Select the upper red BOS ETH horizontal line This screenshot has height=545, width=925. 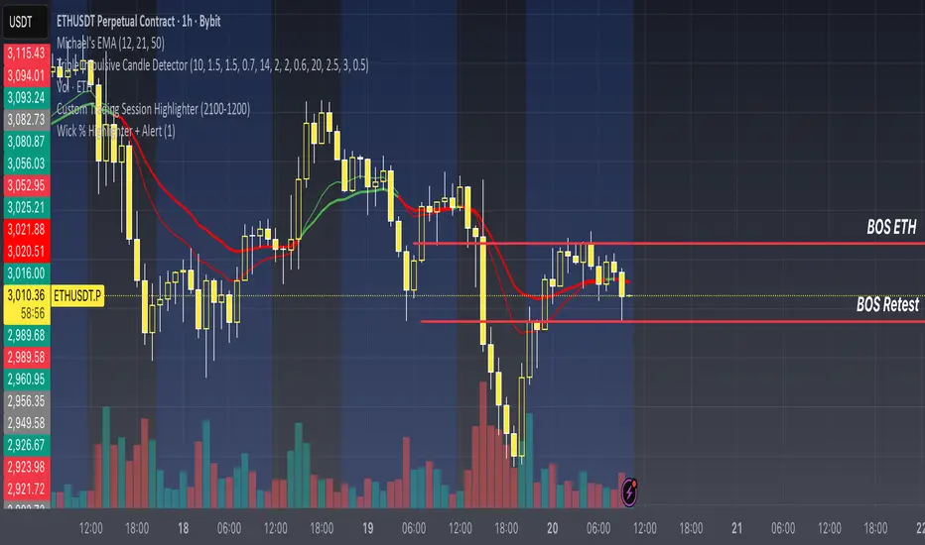(695, 243)
